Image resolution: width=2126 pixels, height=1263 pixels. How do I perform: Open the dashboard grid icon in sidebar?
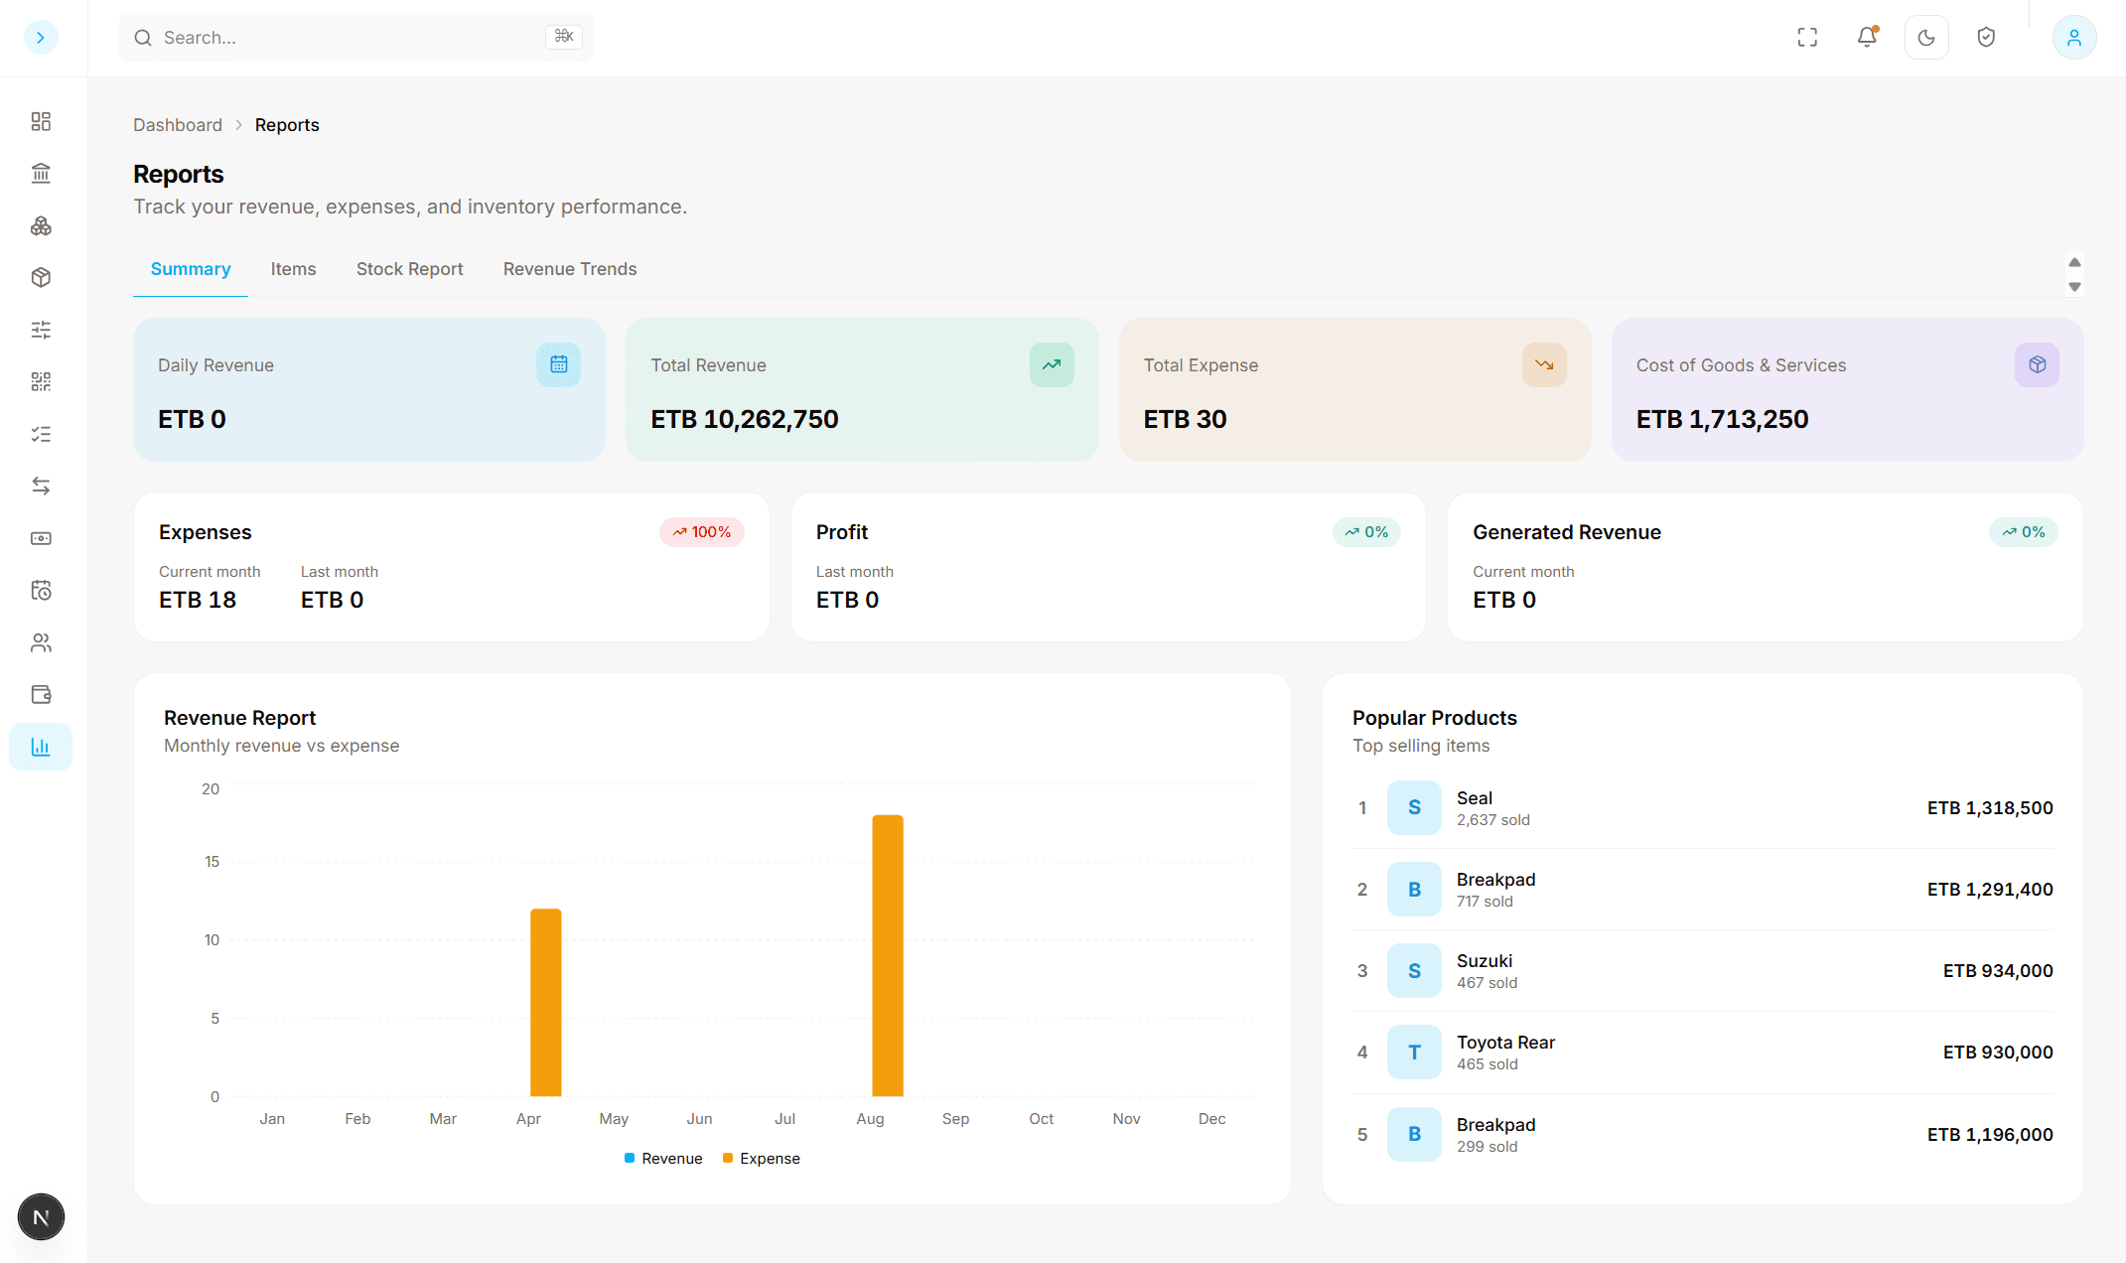point(41,121)
